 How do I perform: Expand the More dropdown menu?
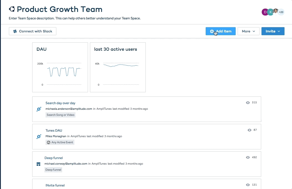coord(248,31)
